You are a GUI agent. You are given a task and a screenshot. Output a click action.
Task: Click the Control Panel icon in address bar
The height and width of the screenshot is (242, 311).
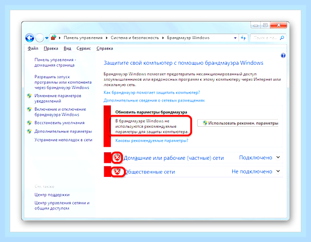(x=54, y=38)
